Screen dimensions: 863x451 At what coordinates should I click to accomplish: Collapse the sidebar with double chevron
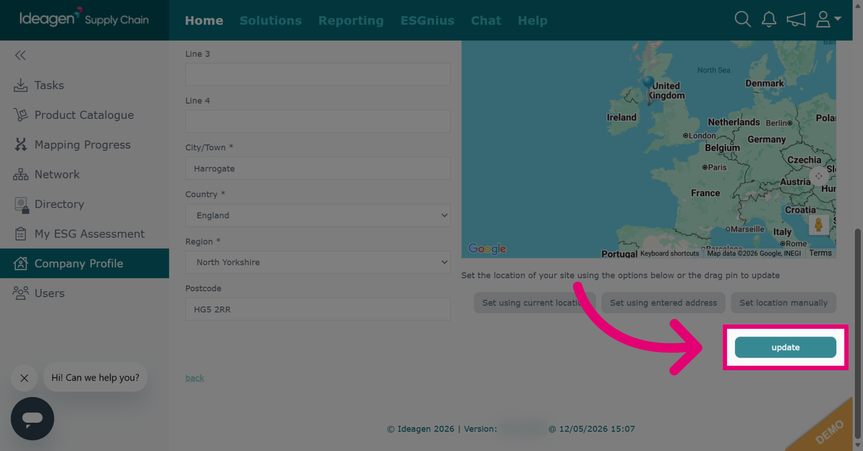20,55
